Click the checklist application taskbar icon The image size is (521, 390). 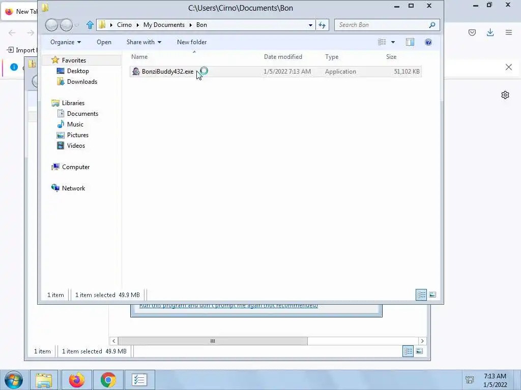tap(139, 380)
